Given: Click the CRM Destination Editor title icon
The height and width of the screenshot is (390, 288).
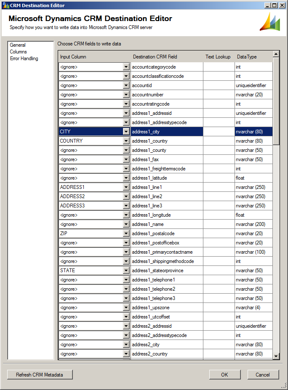Looking at the screenshot, I should 5,5.
